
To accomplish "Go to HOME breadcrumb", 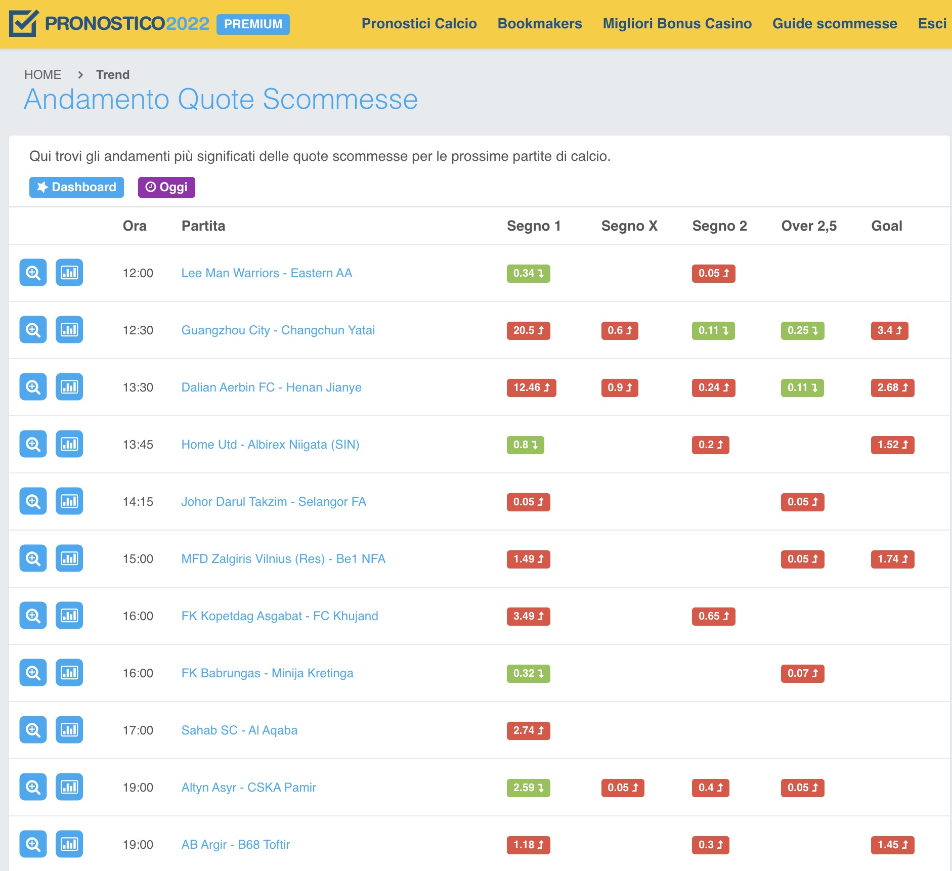I will point(42,75).
